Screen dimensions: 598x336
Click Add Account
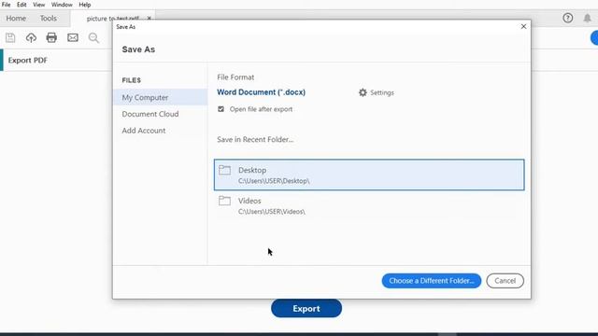click(144, 131)
